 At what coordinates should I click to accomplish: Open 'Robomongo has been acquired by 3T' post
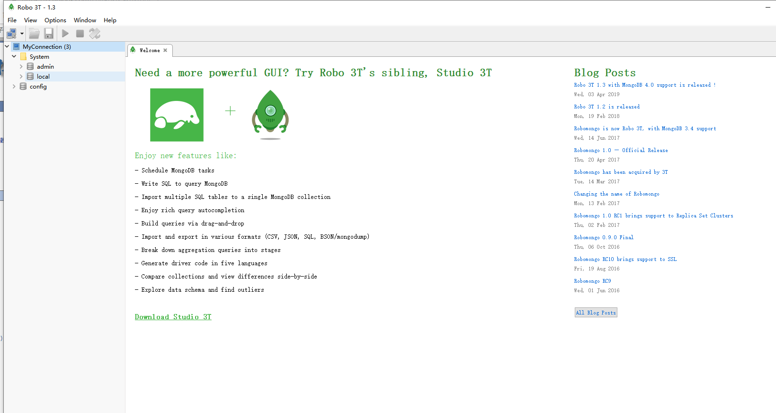[x=621, y=172]
